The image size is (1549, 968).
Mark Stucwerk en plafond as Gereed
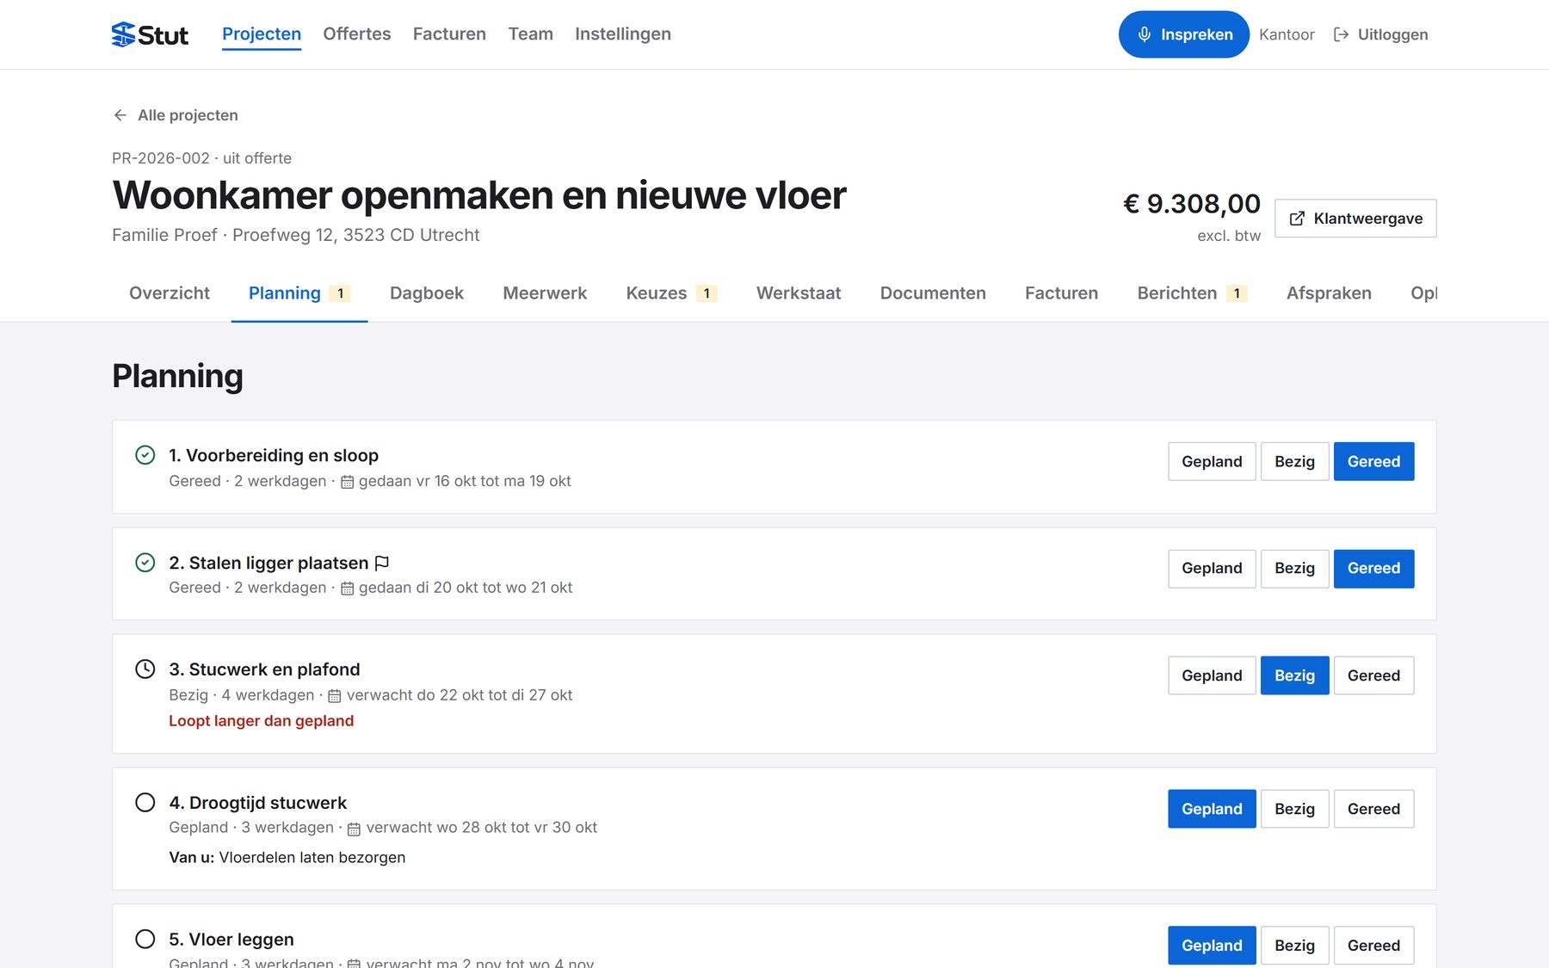[1373, 675]
